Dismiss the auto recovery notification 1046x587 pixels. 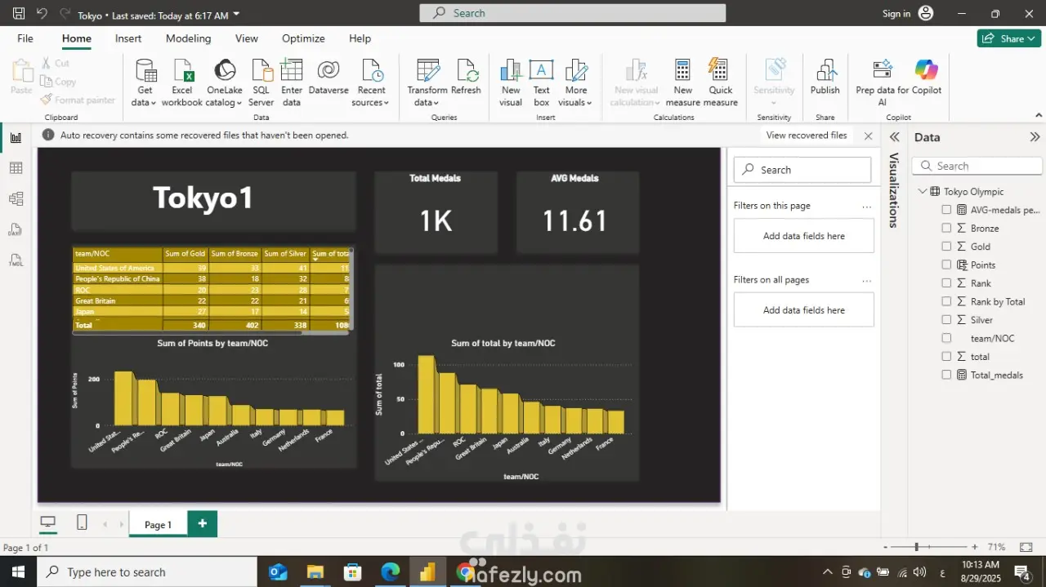tap(868, 136)
